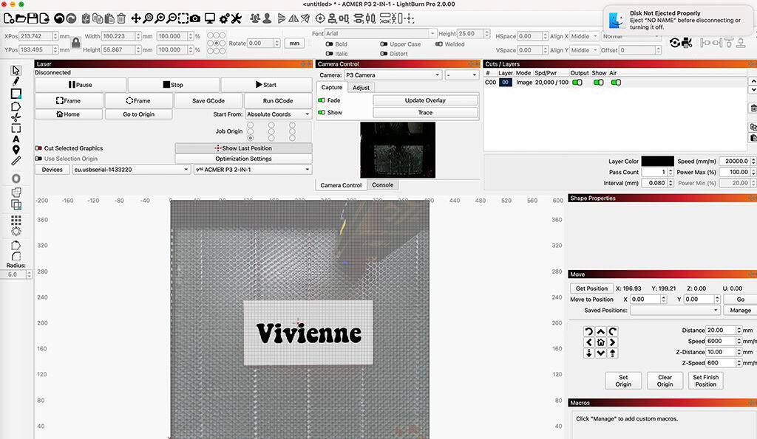Click the camera preview thumbnail
Image resolution: width=757 pixels, height=439 pixels.
point(398,150)
